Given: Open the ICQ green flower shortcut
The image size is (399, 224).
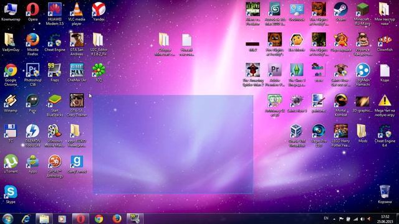Looking at the screenshot, I should (x=99, y=73).
